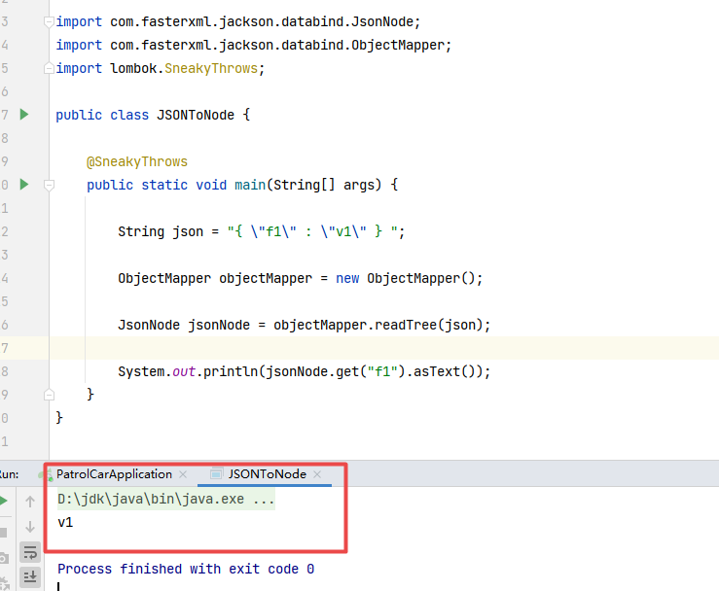Click the 'public class JSONToNode' declaration
This screenshot has height=591, width=719.
click(153, 115)
